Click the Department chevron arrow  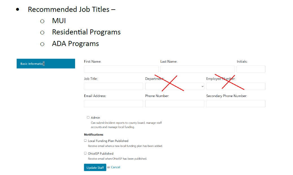202,86
